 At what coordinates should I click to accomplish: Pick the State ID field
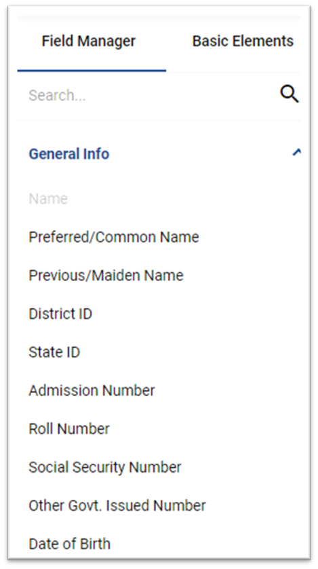coord(54,352)
